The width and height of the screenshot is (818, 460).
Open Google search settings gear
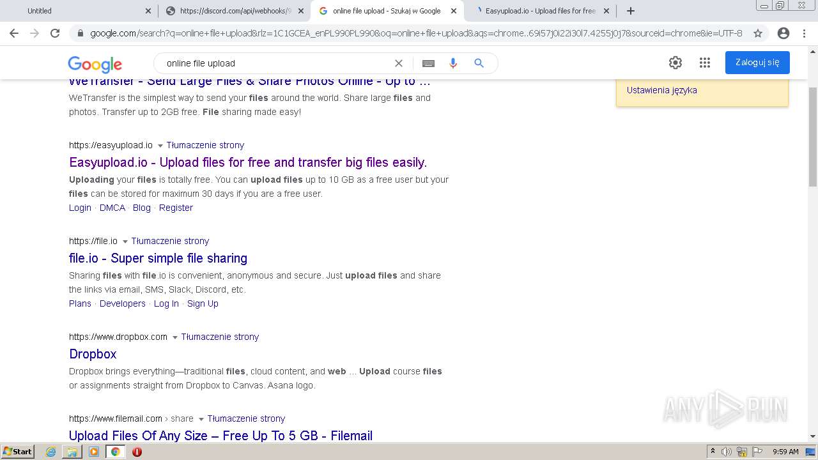[675, 63]
